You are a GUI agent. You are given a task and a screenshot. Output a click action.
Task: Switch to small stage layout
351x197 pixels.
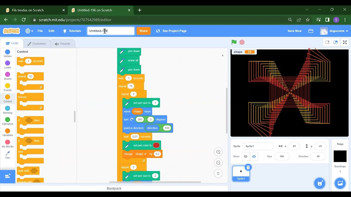[x=327, y=42]
